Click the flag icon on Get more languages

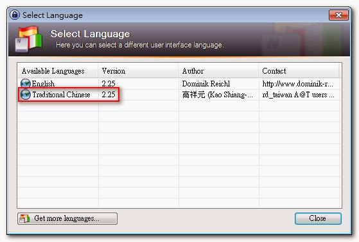pyautogui.click(x=24, y=218)
